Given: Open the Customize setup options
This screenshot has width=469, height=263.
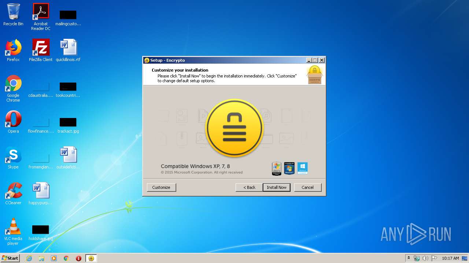Looking at the screenshot, I should [x=161, y=187].
